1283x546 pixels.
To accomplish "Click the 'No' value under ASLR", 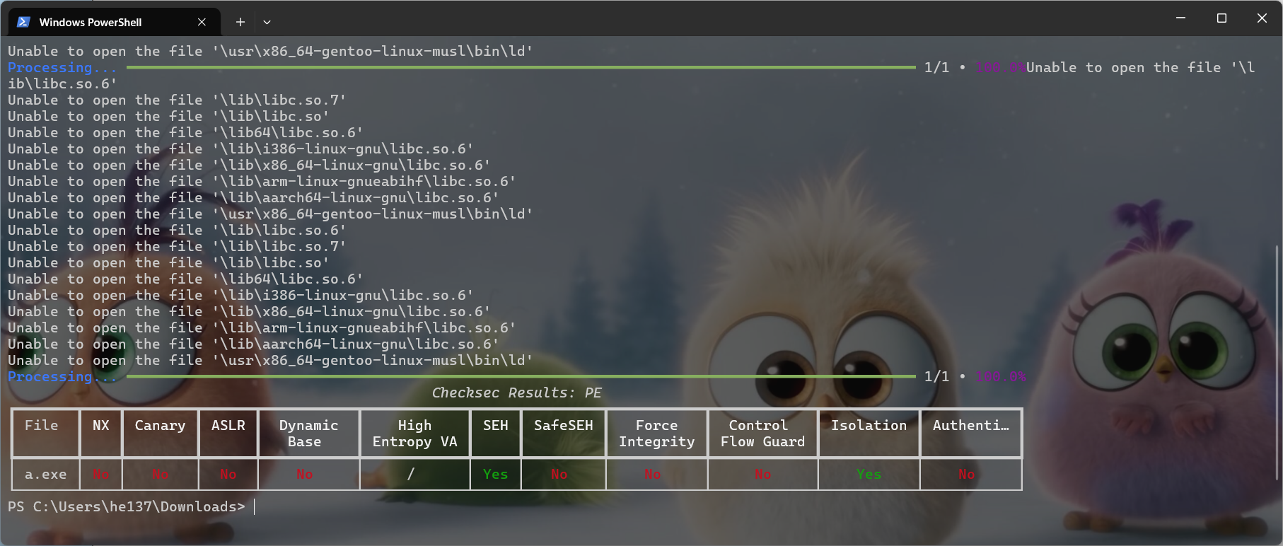I will pos(228,474).
